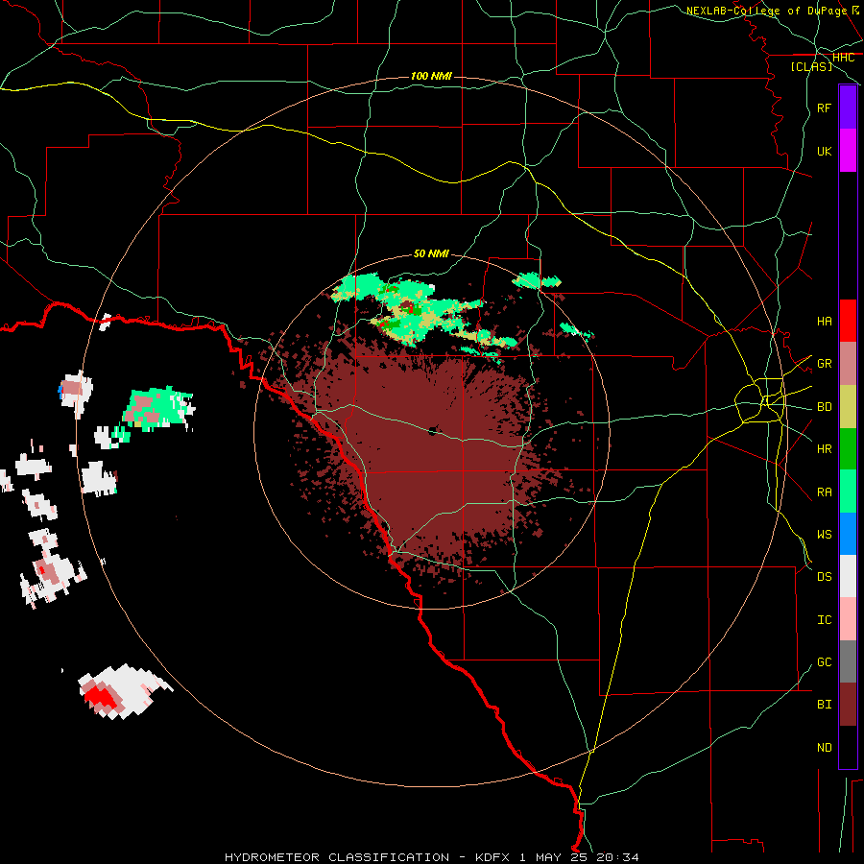Viewport: 864px width, 864px height.
Task: Click the DS legend label
Action: tap(824, 576)
